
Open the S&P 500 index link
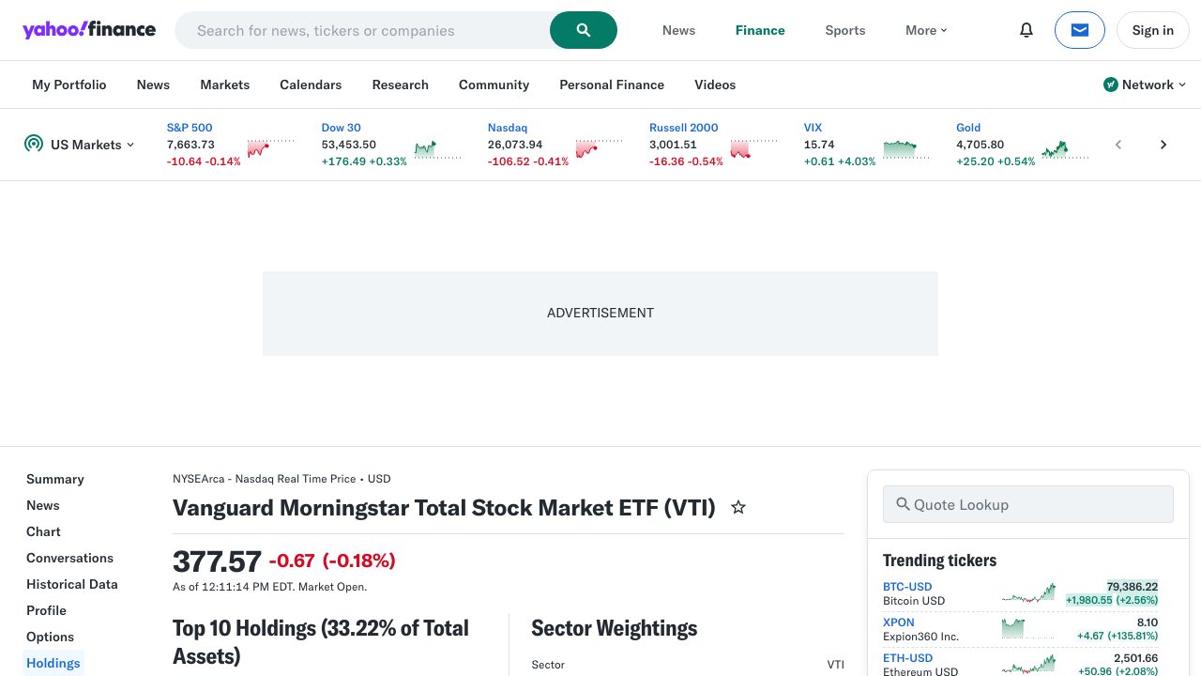pyautogui.click(x=190, y=128)
